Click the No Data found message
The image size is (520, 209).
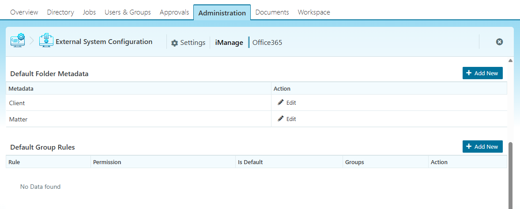41,187
